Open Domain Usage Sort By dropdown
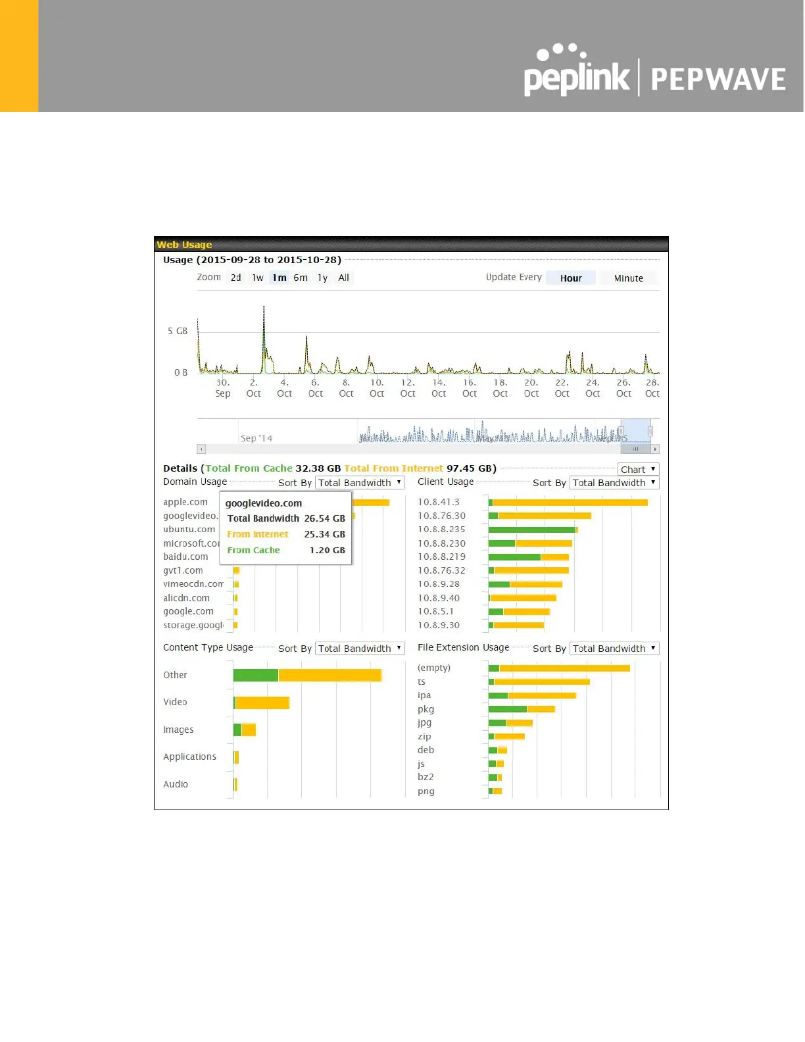Viewport: 805px width, 1042px height. click(360, 483)
